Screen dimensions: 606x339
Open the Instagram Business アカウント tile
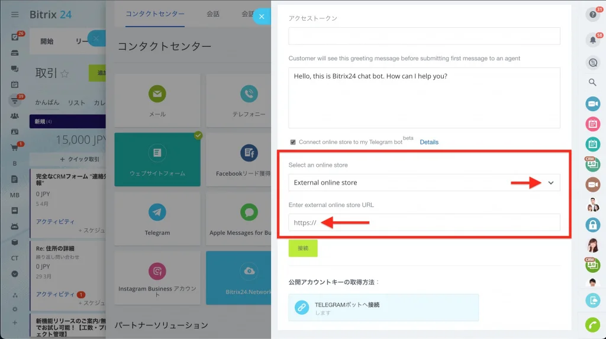157,278
